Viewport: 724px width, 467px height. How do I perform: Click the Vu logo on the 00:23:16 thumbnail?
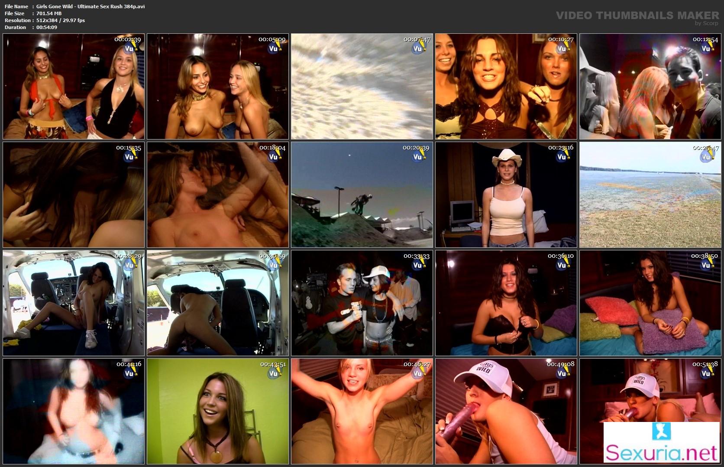pos(562,157)
